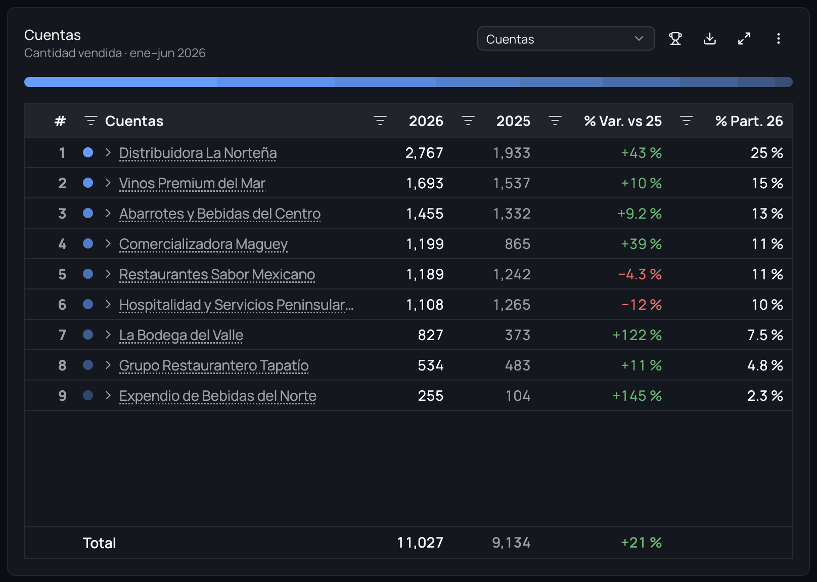Open Distribuidora La Norteña link
This screenshot has height=582, width=817.
coord(198,153)
